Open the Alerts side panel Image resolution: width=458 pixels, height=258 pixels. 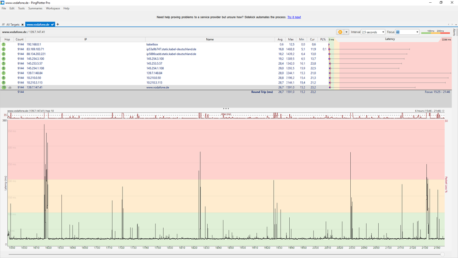pyautogui.click(x=454, y=32)
